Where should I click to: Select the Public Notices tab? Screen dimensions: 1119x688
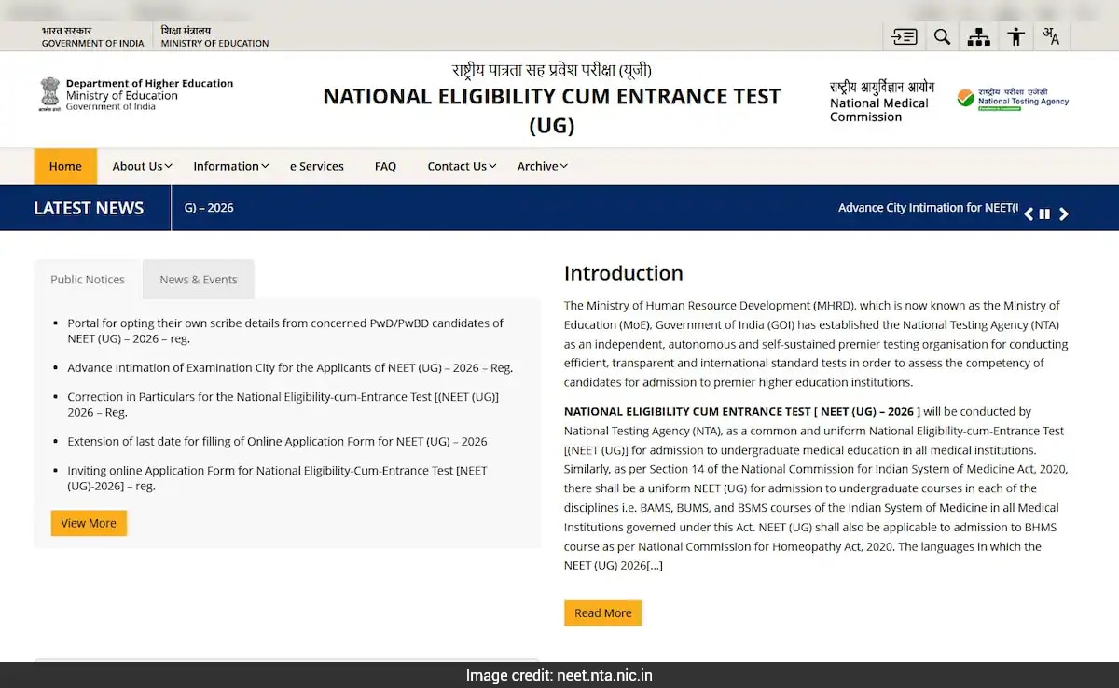tap(88, 280)
